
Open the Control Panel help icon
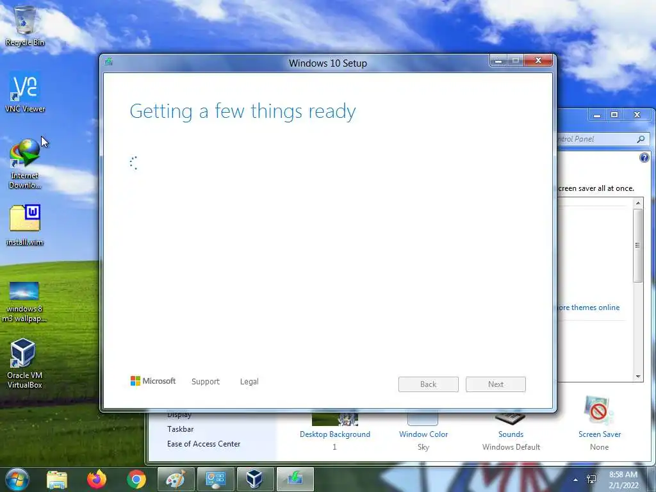[644, 158]
